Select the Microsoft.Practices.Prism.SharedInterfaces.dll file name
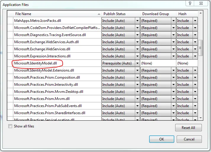The image size is (211, 152). (x=50, y=113)
